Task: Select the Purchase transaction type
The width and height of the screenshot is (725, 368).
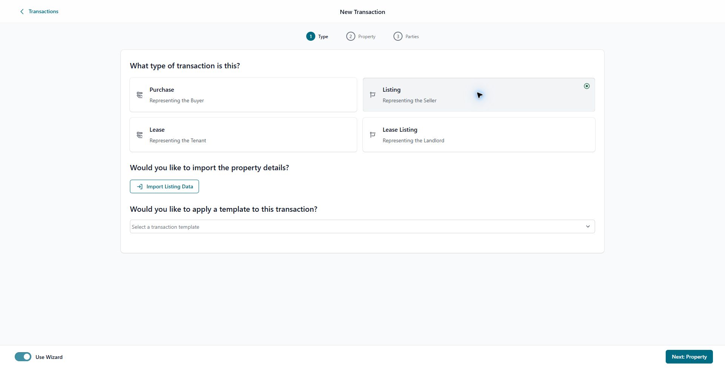Action: click(243, 95)
